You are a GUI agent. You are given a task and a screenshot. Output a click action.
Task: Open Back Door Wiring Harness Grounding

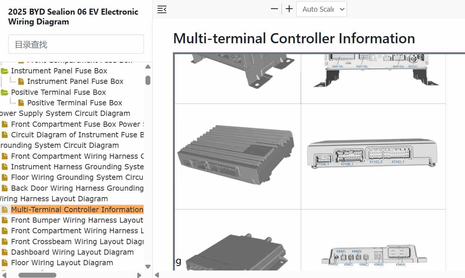pos(77,188)
